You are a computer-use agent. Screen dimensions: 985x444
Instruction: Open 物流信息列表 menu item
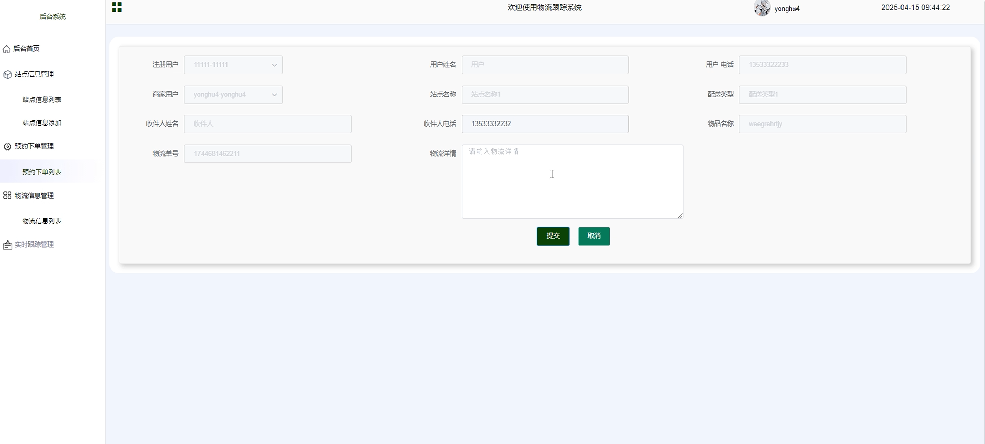[x=42, y=221]
